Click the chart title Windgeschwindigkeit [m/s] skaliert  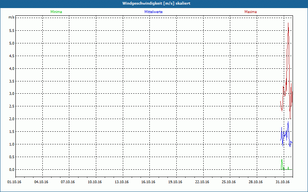[156, 3]
